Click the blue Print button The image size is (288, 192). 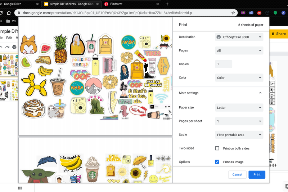257,175
